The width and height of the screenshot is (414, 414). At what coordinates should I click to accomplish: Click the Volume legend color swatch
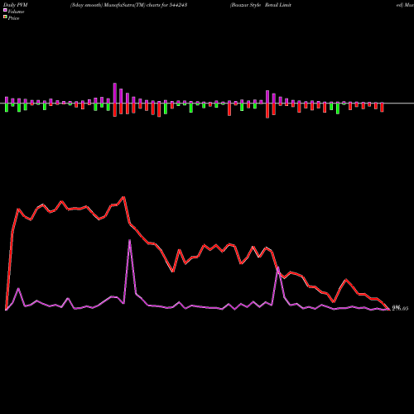pyautogui.click(x=5, y=10)
